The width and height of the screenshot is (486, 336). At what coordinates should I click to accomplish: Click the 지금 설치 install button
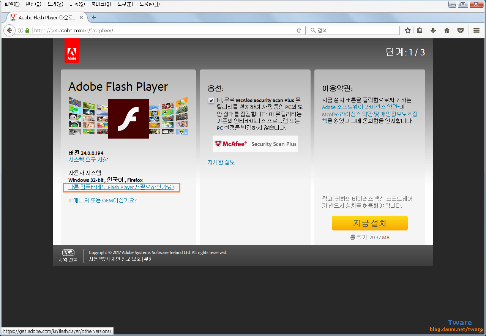pos(369,223)
